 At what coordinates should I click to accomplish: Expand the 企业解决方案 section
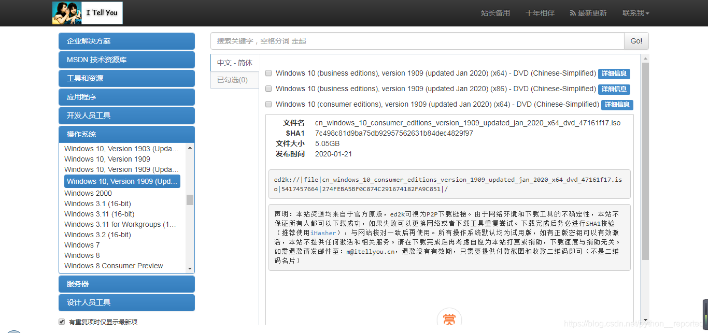tap(126, 41)
